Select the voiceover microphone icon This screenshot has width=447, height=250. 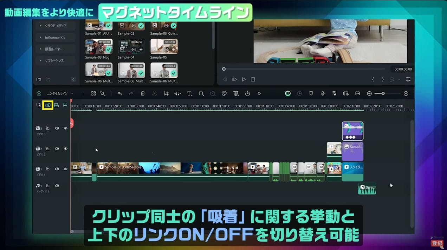coord(323,93)
